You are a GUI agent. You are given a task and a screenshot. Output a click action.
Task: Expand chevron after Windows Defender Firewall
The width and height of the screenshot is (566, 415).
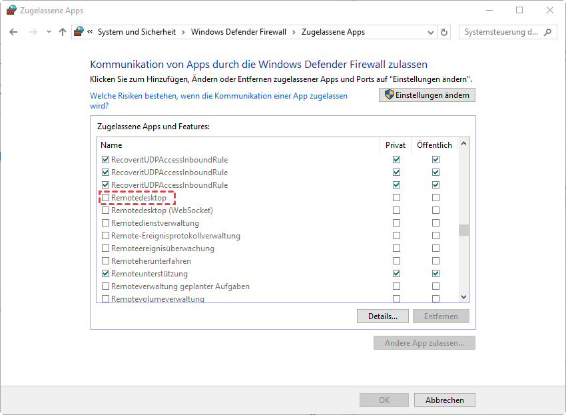tap(294, 32)
